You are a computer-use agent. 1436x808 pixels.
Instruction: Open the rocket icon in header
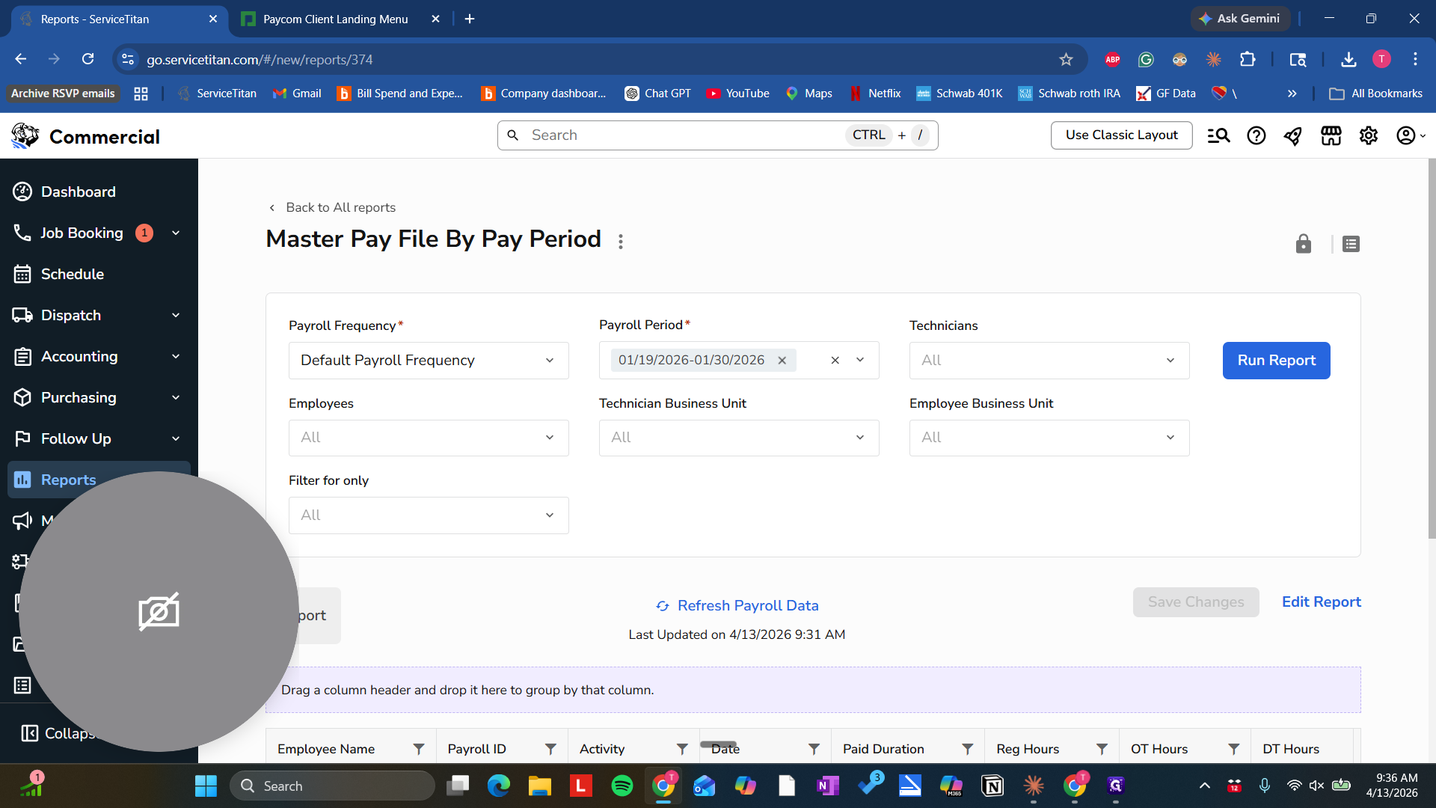click(x=1293, y=135)
